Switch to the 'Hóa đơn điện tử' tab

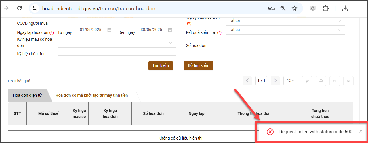(x=27, y=95)
